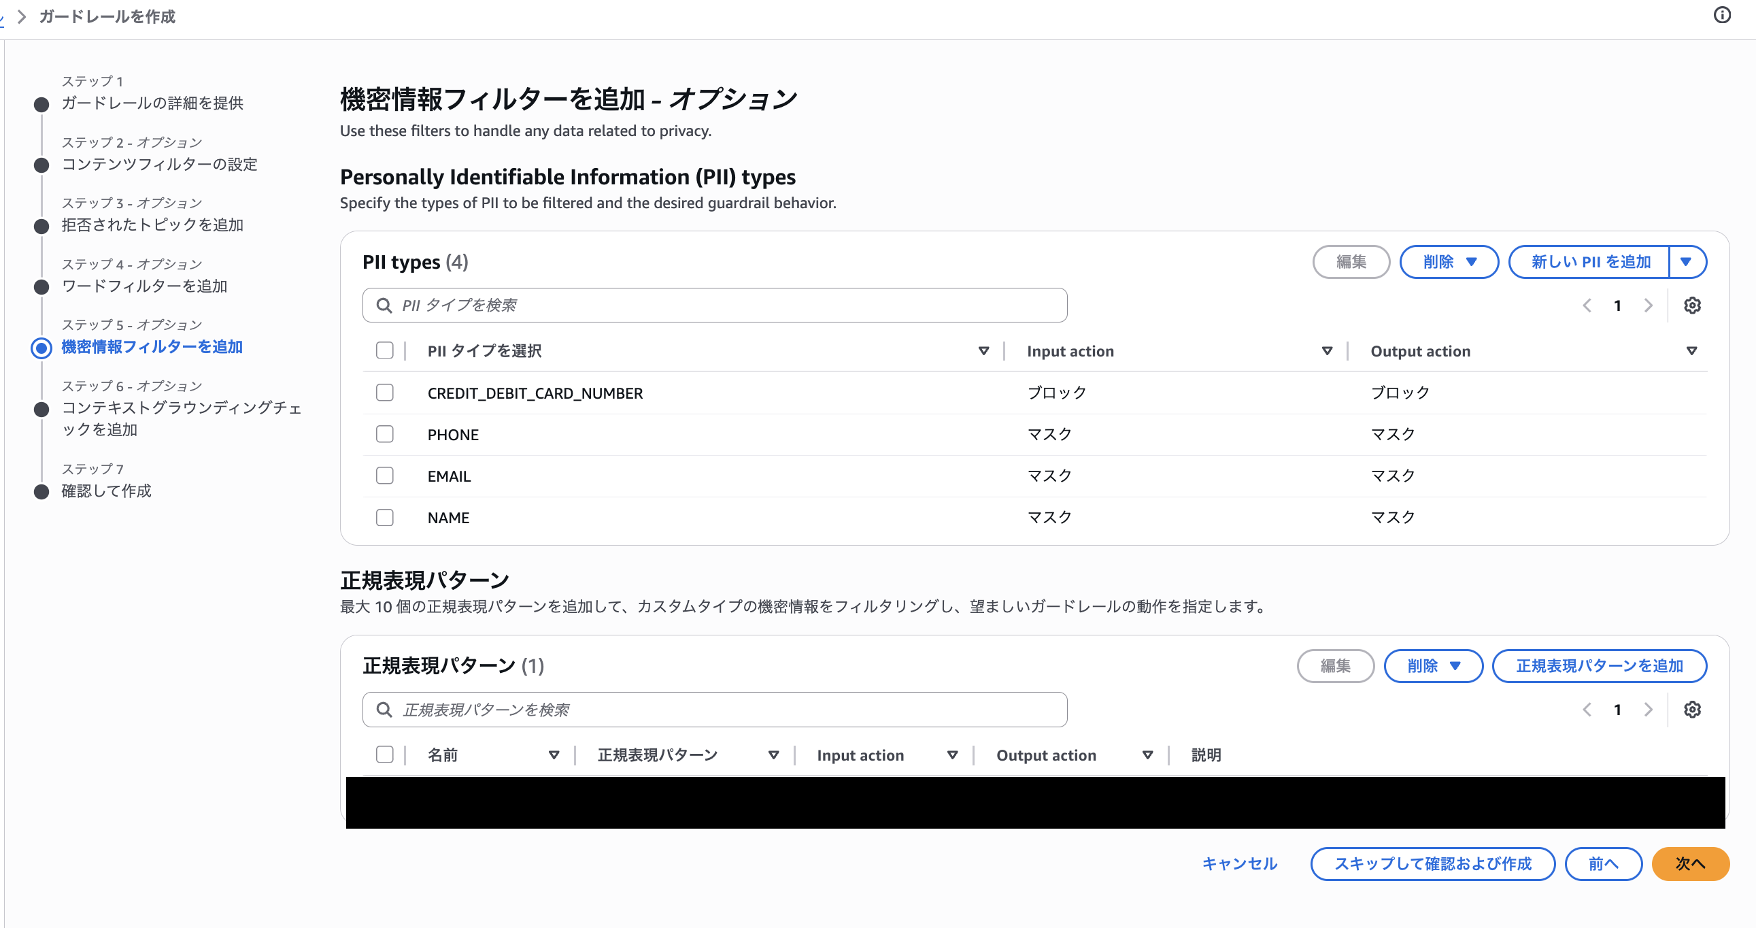This screenshot has width=1756, height=928.
Task: Click the 次へ button
Action: click(x=1691, y=864)
